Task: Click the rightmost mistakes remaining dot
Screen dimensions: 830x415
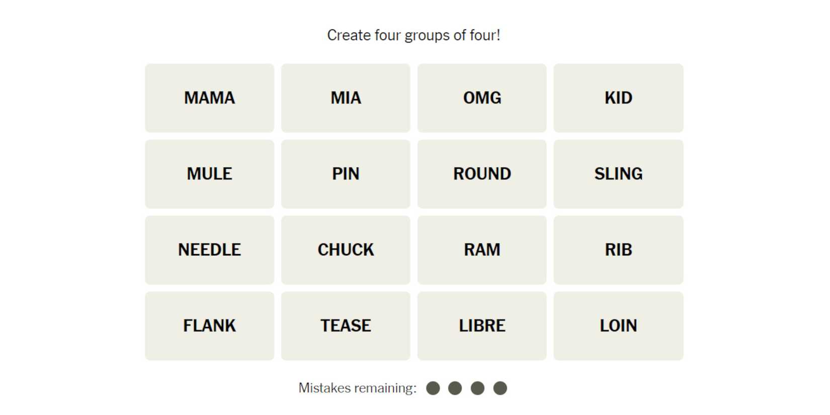Action: (500, 388)
